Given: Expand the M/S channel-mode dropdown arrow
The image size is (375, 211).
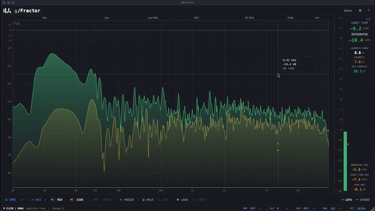Looking at the screenshot, I should pos(46,200).
